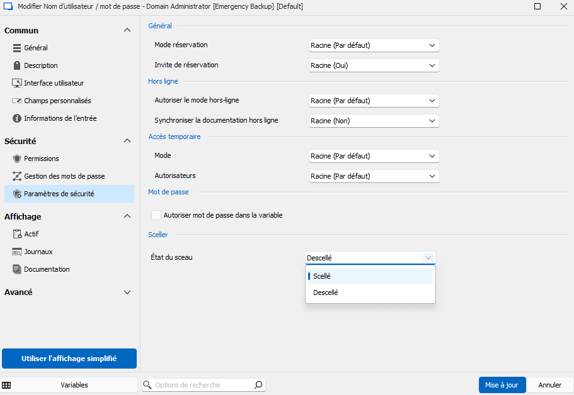Open the Autorisateurs dropdown
Viewport: 574px width, 395px height.
click(374, 175)
